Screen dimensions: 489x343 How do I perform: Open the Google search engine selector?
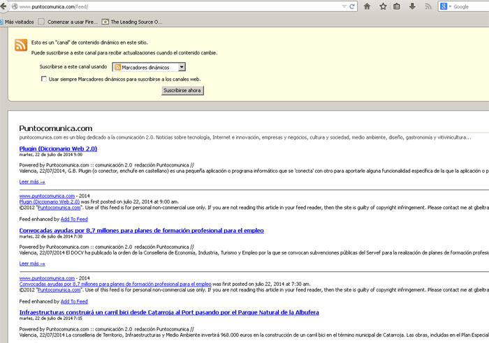(x=446, y=6)
